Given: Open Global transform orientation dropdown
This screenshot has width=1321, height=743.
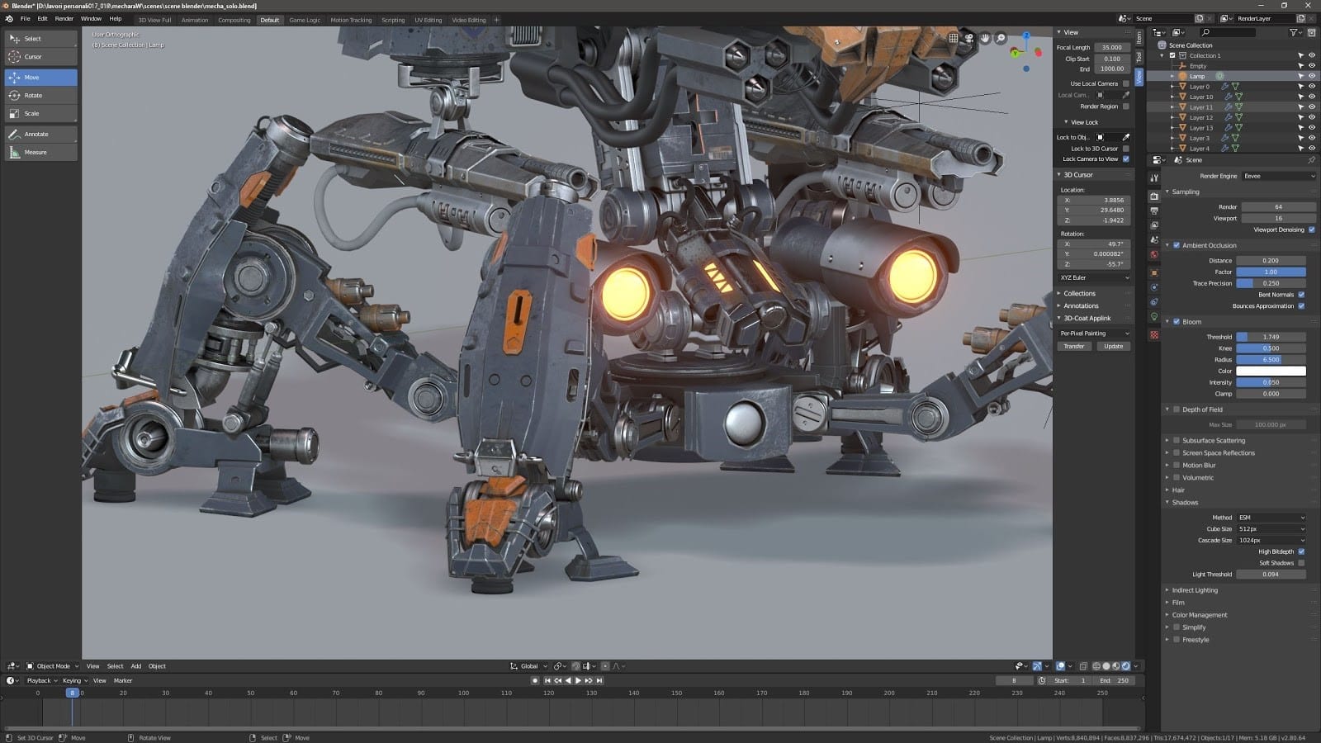Looking at the screenshot, I should [528, 666].
